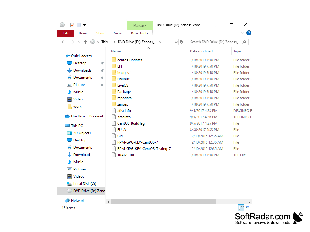Open pinned Downloads under Quick access
Screen dimensions: 310x232
[x=83, y=70]
